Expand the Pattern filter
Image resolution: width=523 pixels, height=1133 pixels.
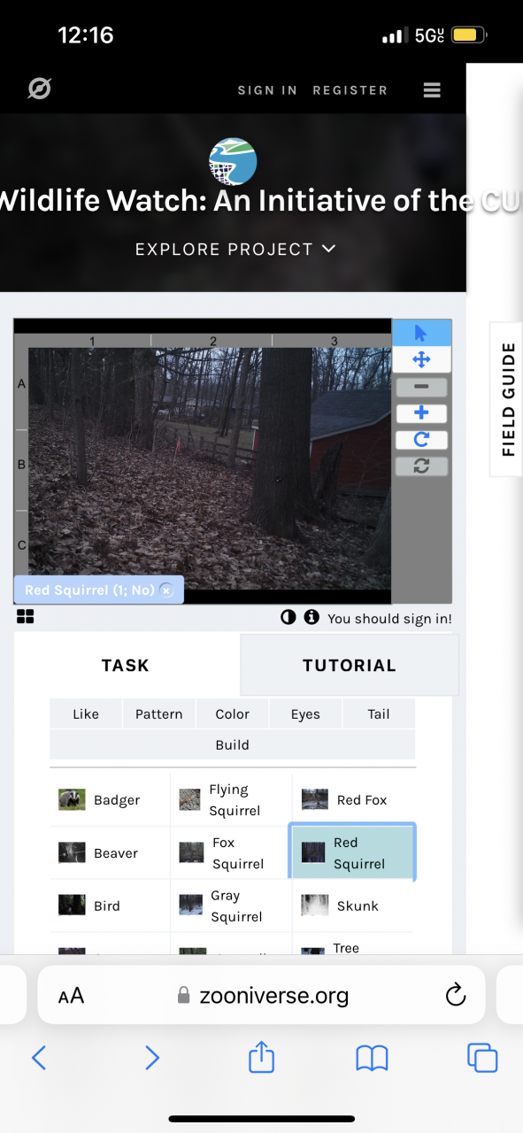(159, 714)
